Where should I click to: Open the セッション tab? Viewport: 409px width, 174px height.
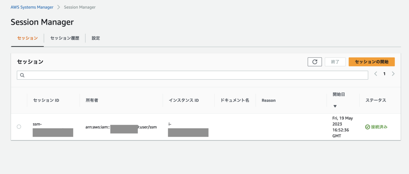pos(27,38)
